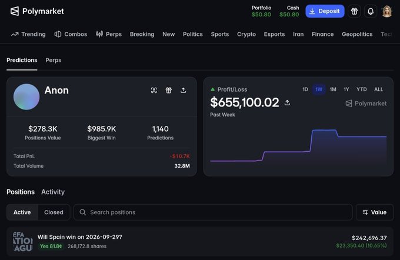Show Active positions
This screenshot has height=260, width=400.
click(x=22, y=212)
